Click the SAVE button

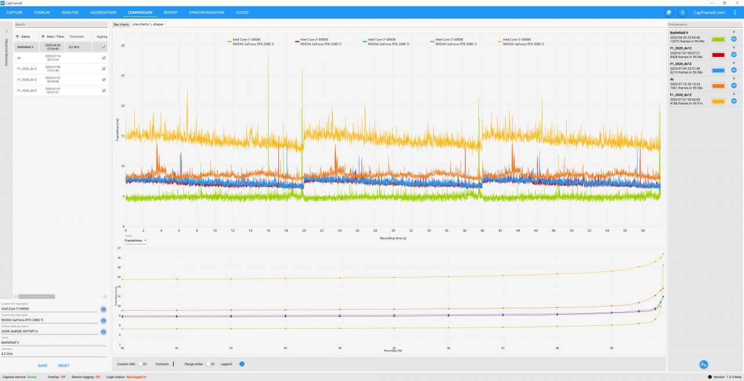pyautogui.click(x=42, y=365)
